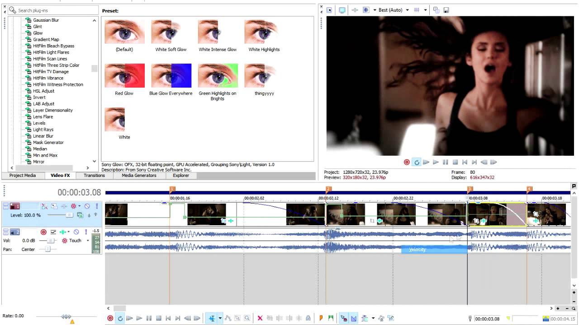Click the preview window Record button
Screen dimensions: 579x325
click(x=407, y=162)
